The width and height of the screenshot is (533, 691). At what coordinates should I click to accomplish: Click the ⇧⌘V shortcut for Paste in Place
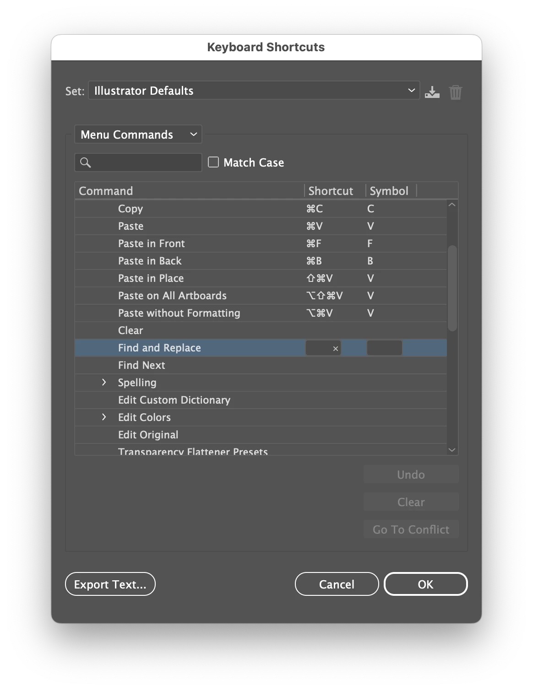(x=320, y=278)
